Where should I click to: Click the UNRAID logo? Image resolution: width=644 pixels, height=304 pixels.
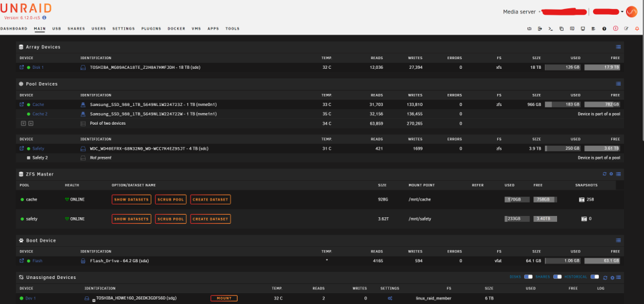click(x=26, y=8)
